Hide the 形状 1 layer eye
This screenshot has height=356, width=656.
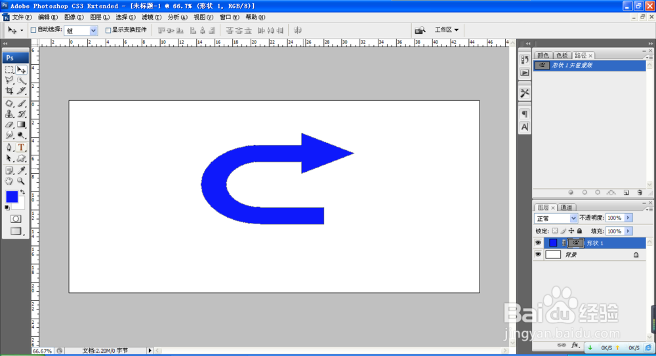point(538,243)
